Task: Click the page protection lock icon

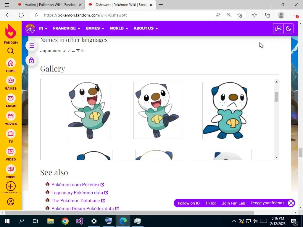Action: click(x=31, y=61)
